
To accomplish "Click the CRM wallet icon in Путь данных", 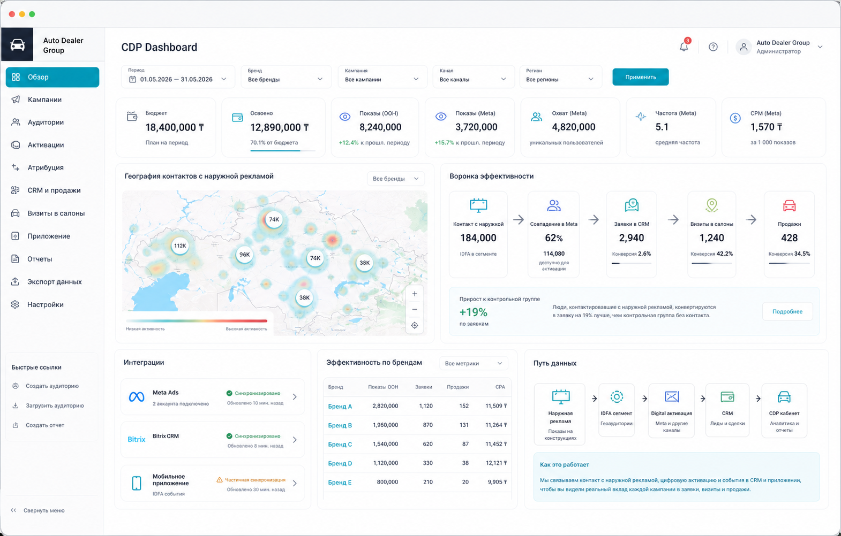I will (727, 397).
